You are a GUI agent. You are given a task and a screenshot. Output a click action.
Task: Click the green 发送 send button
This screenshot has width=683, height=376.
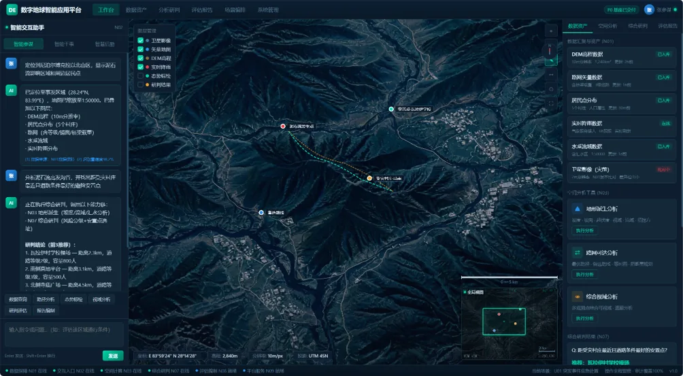113,356
